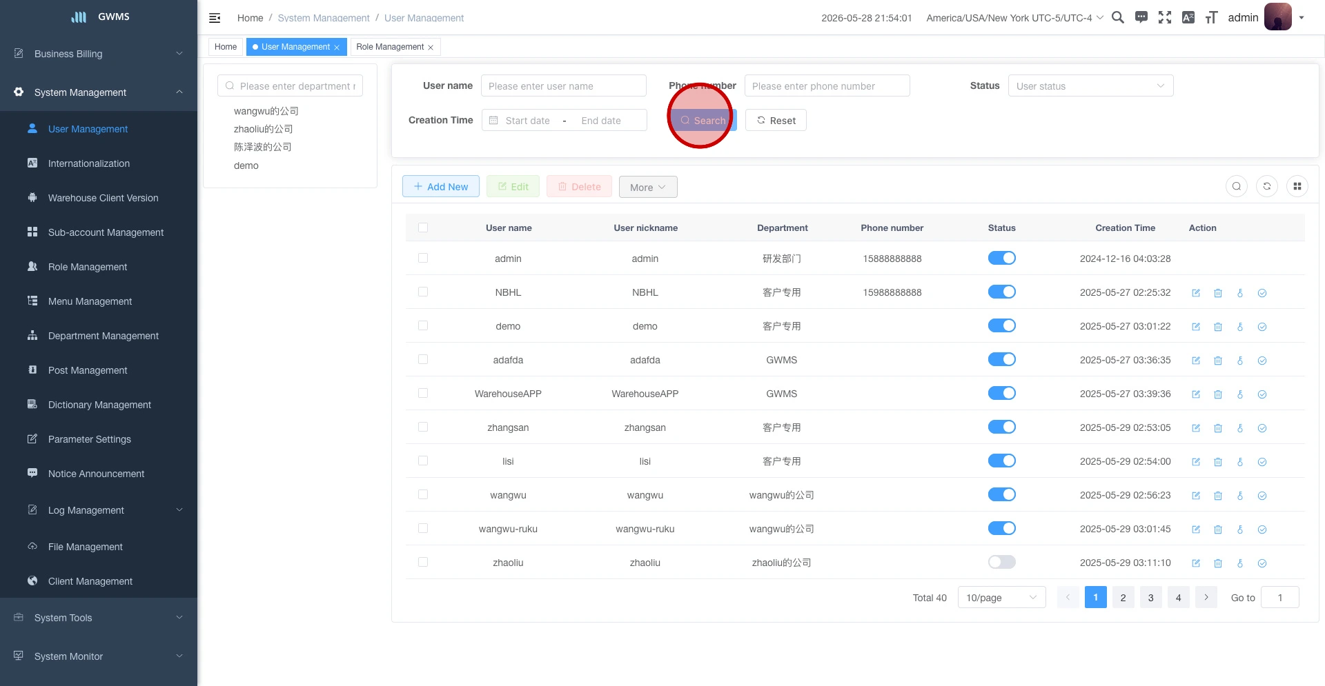1325x686 pixels.
Task: Click the key icon in demo row
Action: tap(1240, 327)
